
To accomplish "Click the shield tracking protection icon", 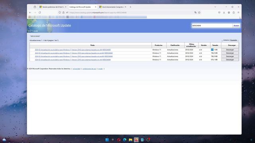I will tap(60, 12).
